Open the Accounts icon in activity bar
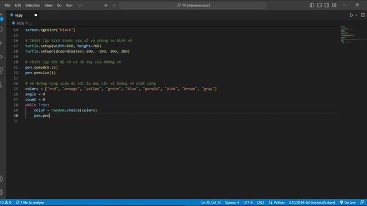 (1, 179)
